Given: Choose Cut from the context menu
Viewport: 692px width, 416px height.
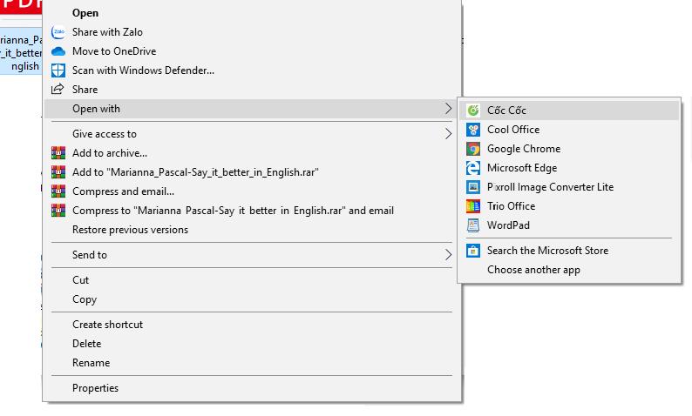Looking at the screenshot, I should tap(253, 280).
